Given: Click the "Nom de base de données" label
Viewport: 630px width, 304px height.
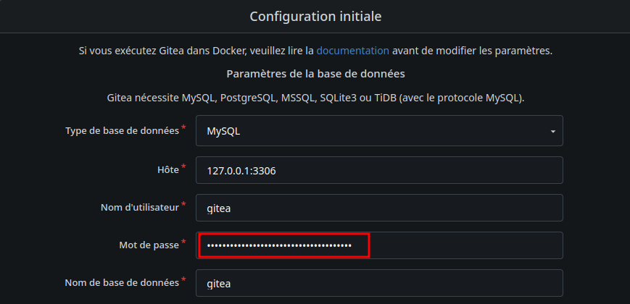Looking at the screenshot, I should tap(122, 283).
